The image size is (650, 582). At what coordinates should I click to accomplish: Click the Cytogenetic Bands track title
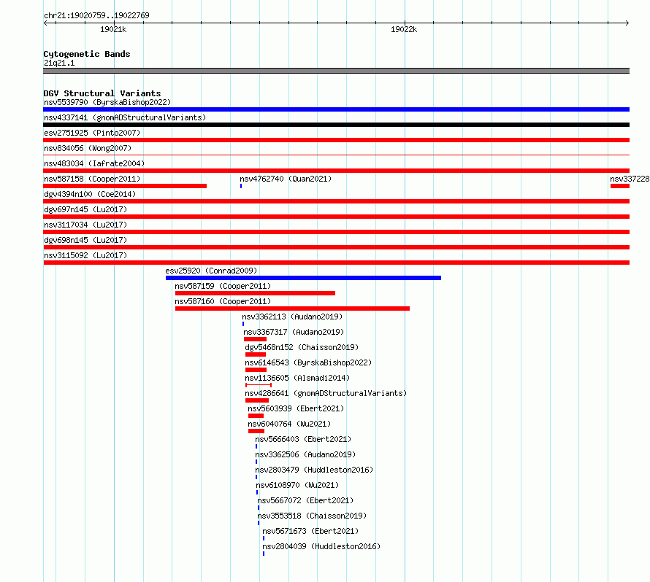[x=87, y=54]
